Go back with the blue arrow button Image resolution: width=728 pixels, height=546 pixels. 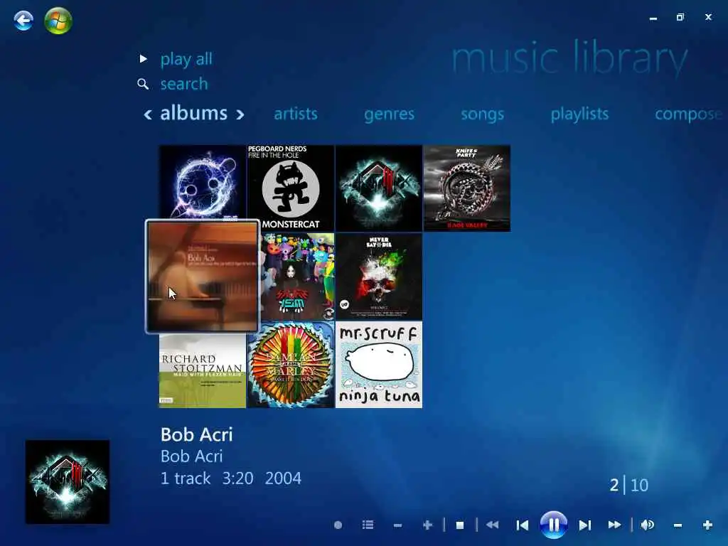(x=23, y=21)
